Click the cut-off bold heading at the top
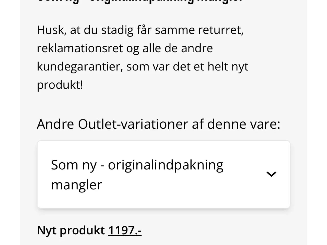This screenshot has height=245, width=327. coord(139,1)
